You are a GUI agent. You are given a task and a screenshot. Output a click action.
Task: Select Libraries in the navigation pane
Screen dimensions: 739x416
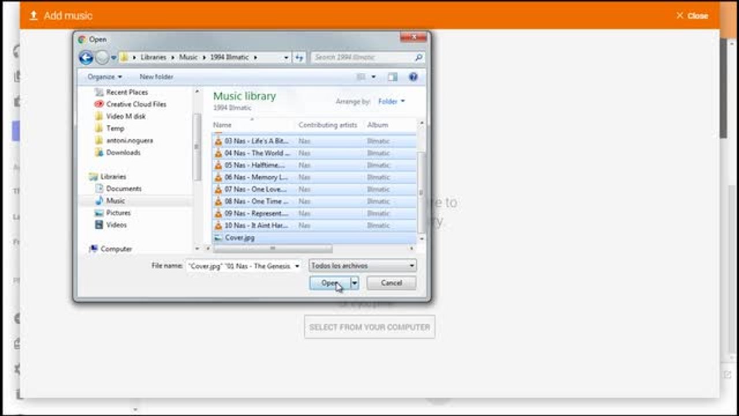pyautogui.click(x=113, y=177)
